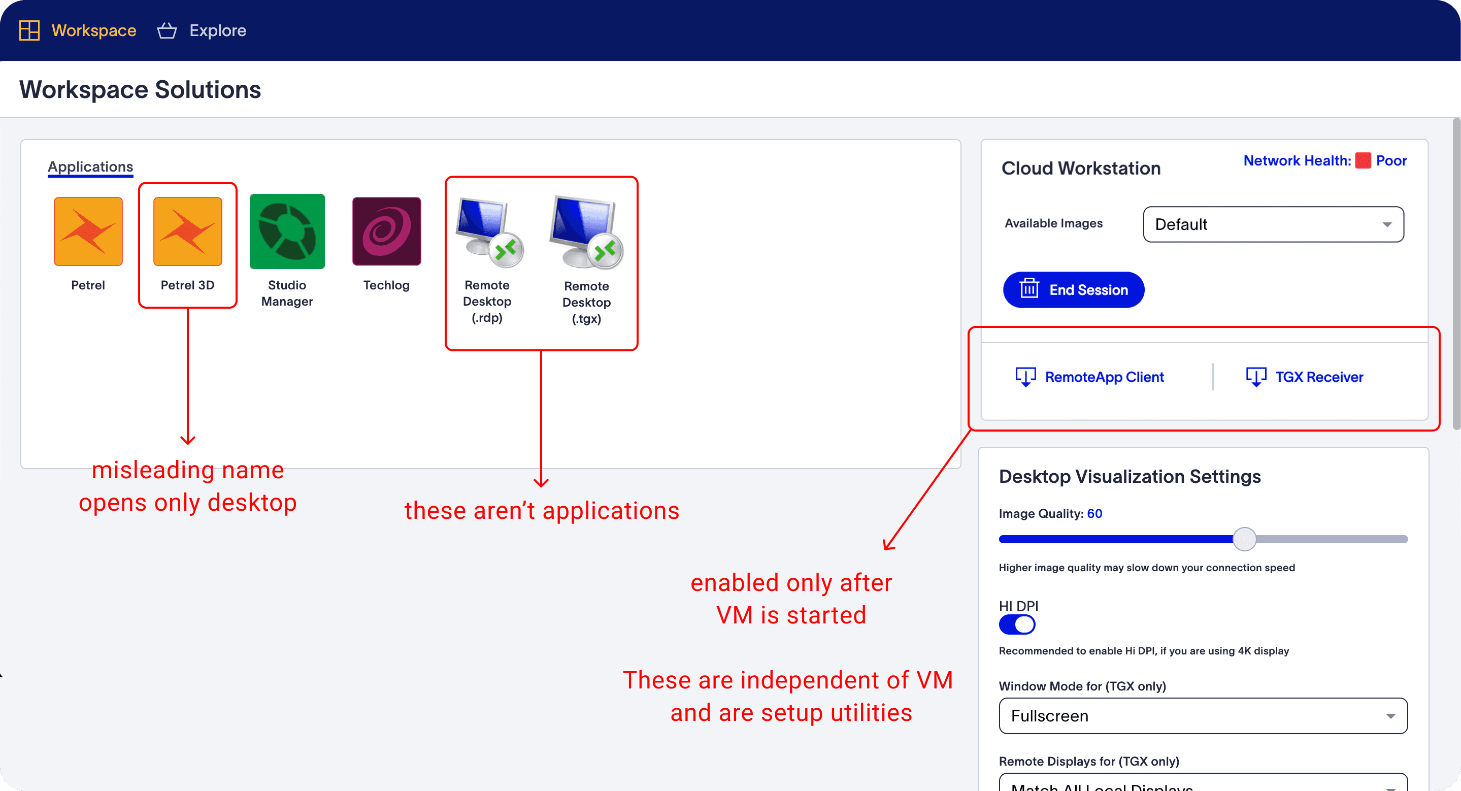Launch the Petrel 3D application
The width and height of the screenshot is (1461, 791).
click(x=188, y=232)
